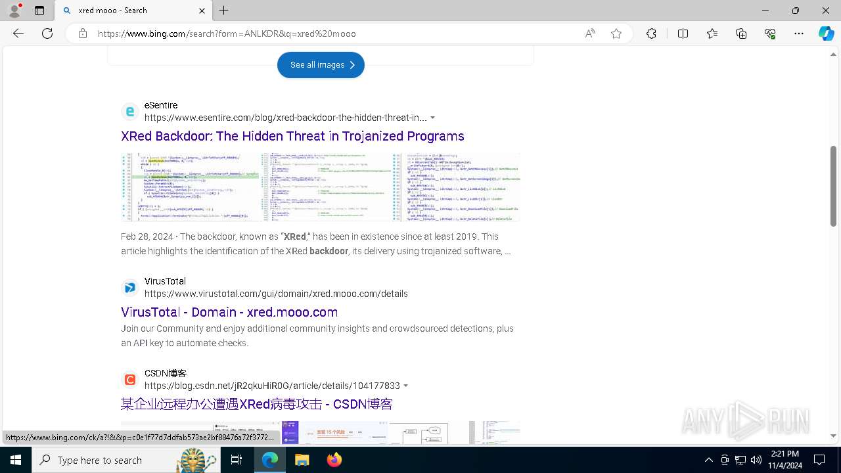Image resolution: width=841 pixels, height=473 pixels.
Task: Launch Copilot sidebar icon
Action: pos(826,34)
